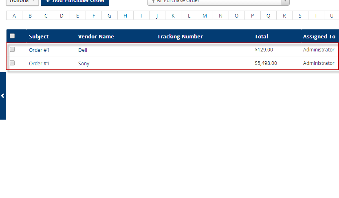Filter by letter H
This screenshot has width=339, height=198.
tap(125, 16)
